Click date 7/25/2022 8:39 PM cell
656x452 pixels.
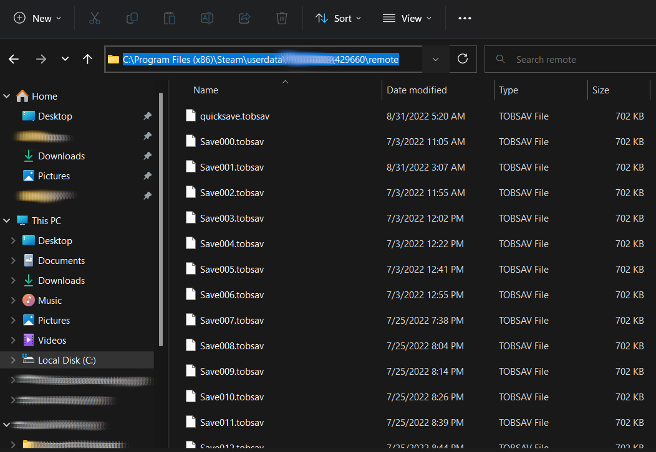point(425,422)
